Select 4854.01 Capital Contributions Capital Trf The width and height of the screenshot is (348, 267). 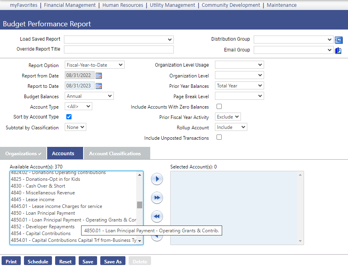[74, 240]
